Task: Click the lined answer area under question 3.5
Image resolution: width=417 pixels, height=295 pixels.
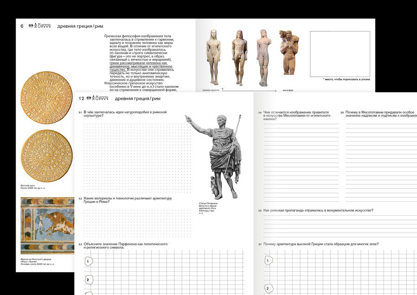Action: (381, 162)
